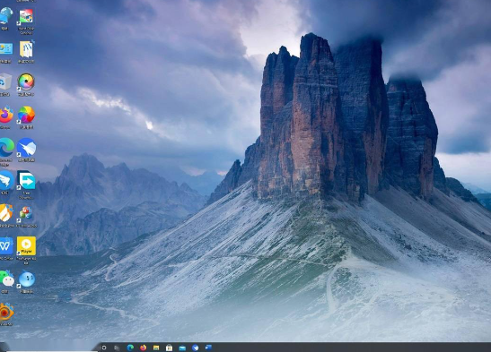Open the blue round winged app icon

click(x=6, y=181)
